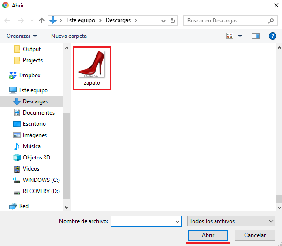Click the Up one level arrow
The image size is (282, 246).
pyautogui.click(x=42, y=21)
